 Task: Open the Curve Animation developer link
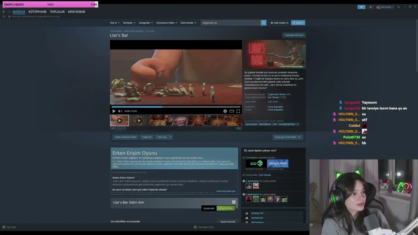(x=275, y=107)
